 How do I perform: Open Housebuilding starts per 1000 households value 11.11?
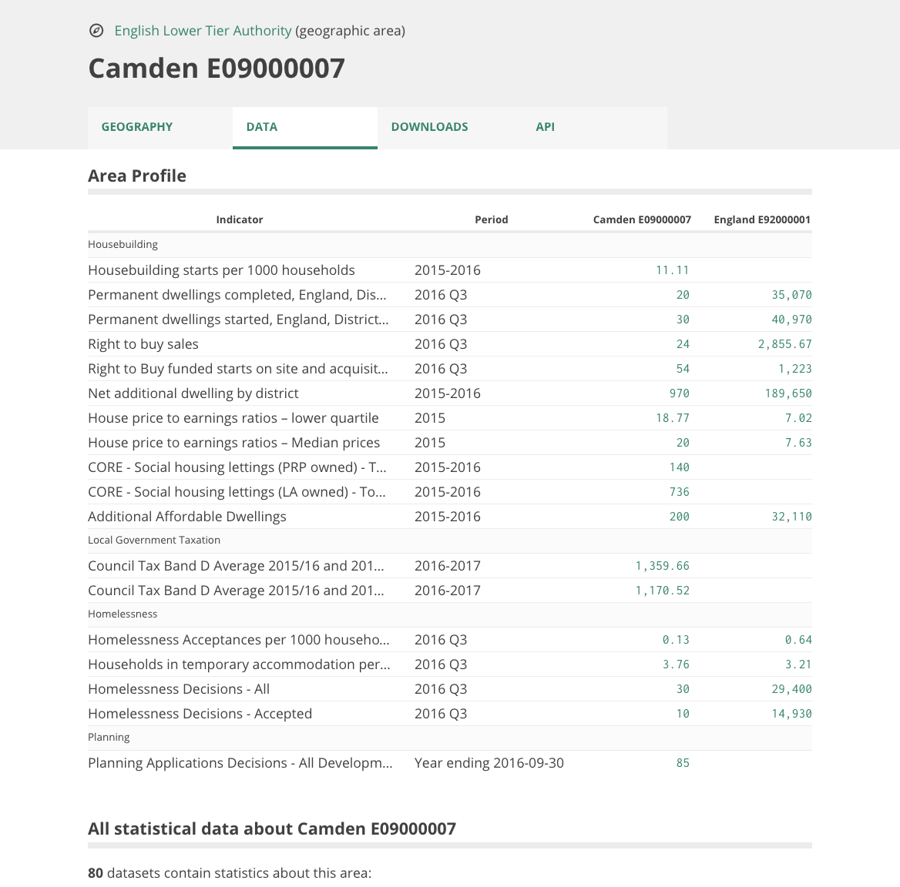coord(672,270)
